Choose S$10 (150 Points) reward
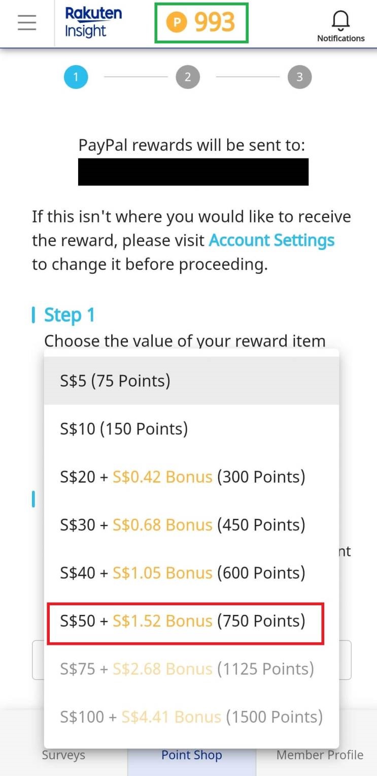The height and width of the screenshot is (776, 377). (191, 429)
